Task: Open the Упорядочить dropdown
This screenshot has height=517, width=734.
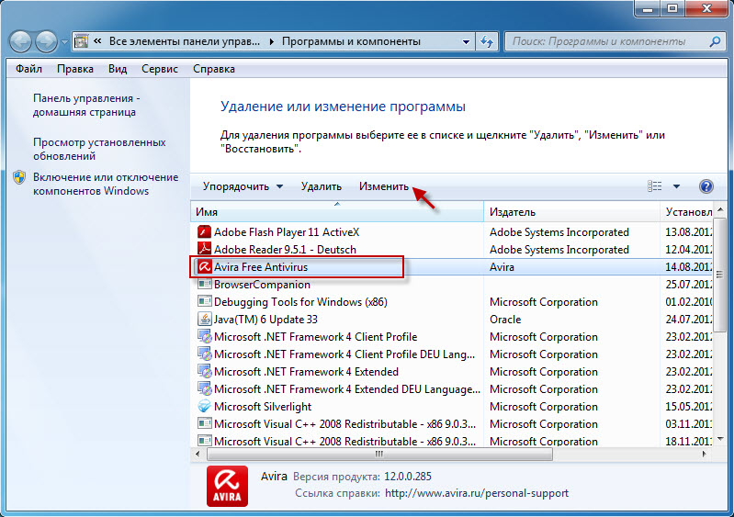Action: (243, 186)
